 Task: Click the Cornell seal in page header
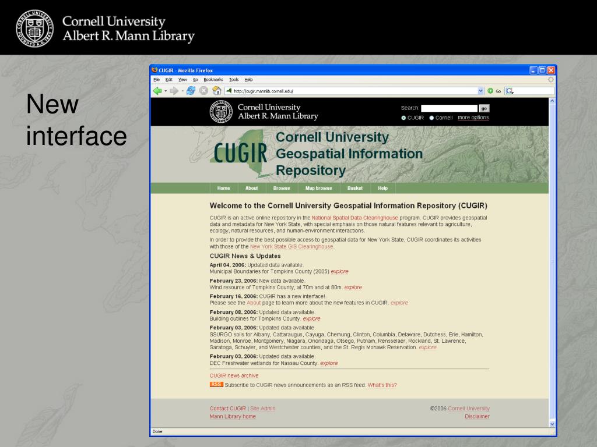tap(221, 112)
